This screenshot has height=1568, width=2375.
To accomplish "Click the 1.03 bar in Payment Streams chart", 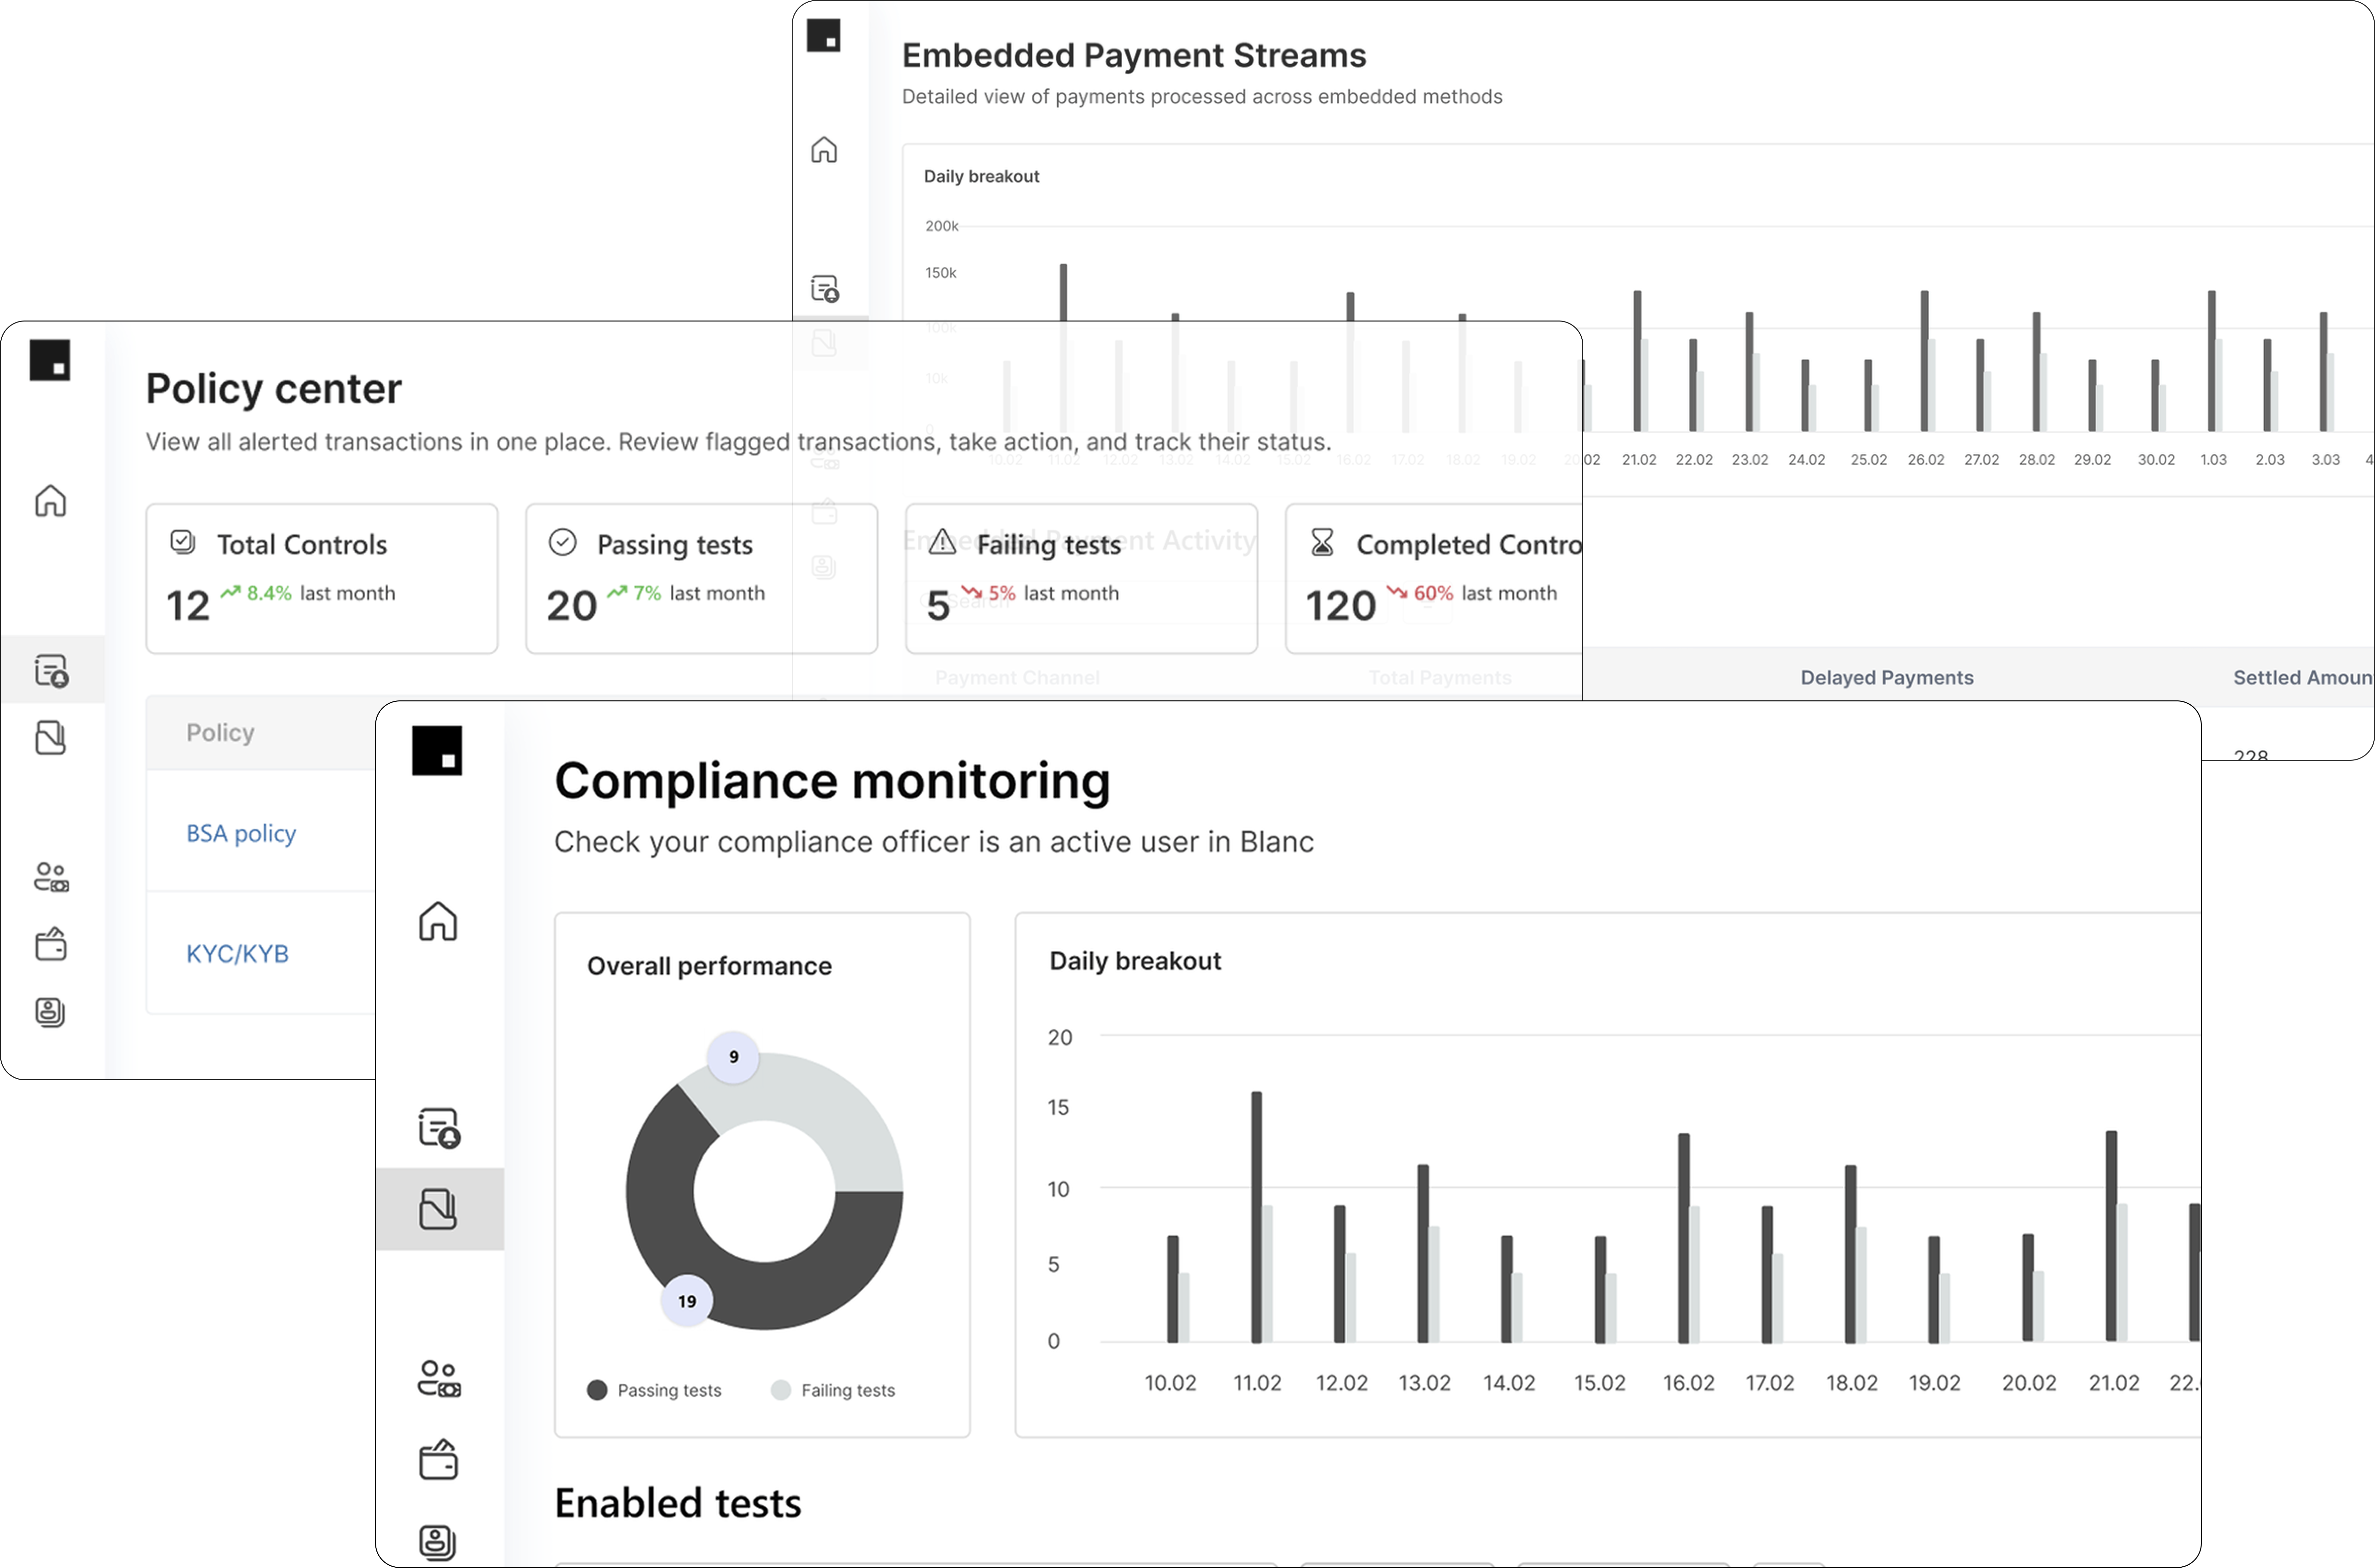I will click(2211, 361).
